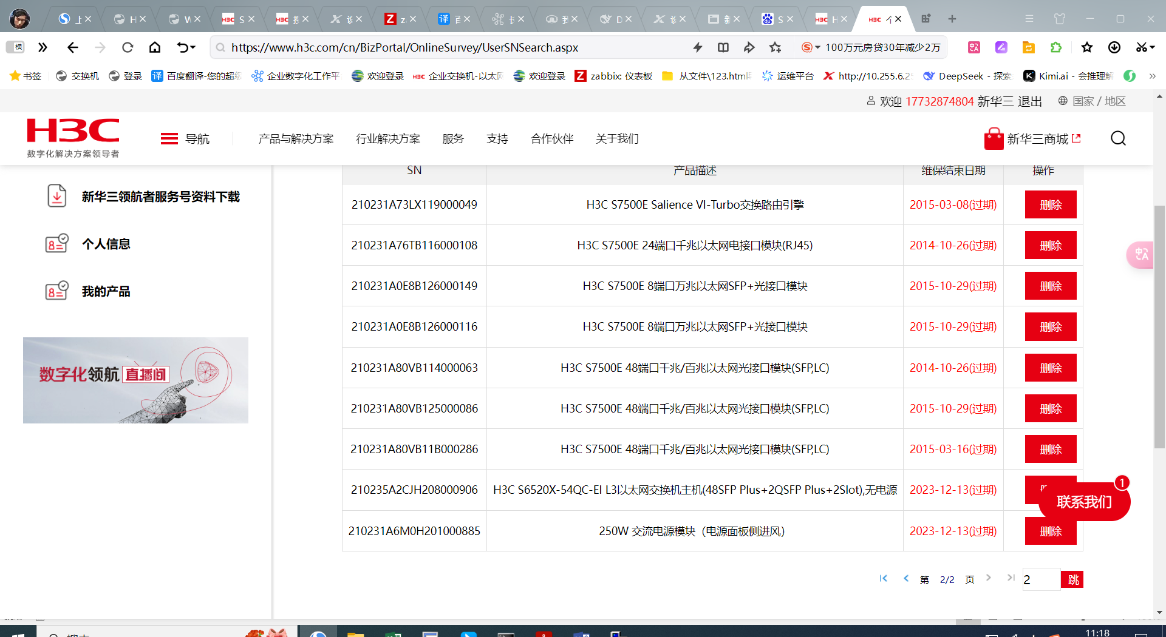This screenshot has height=637, width=1166.
Task: Click the floating pink translate bubble
Action: coord(1141,254)
